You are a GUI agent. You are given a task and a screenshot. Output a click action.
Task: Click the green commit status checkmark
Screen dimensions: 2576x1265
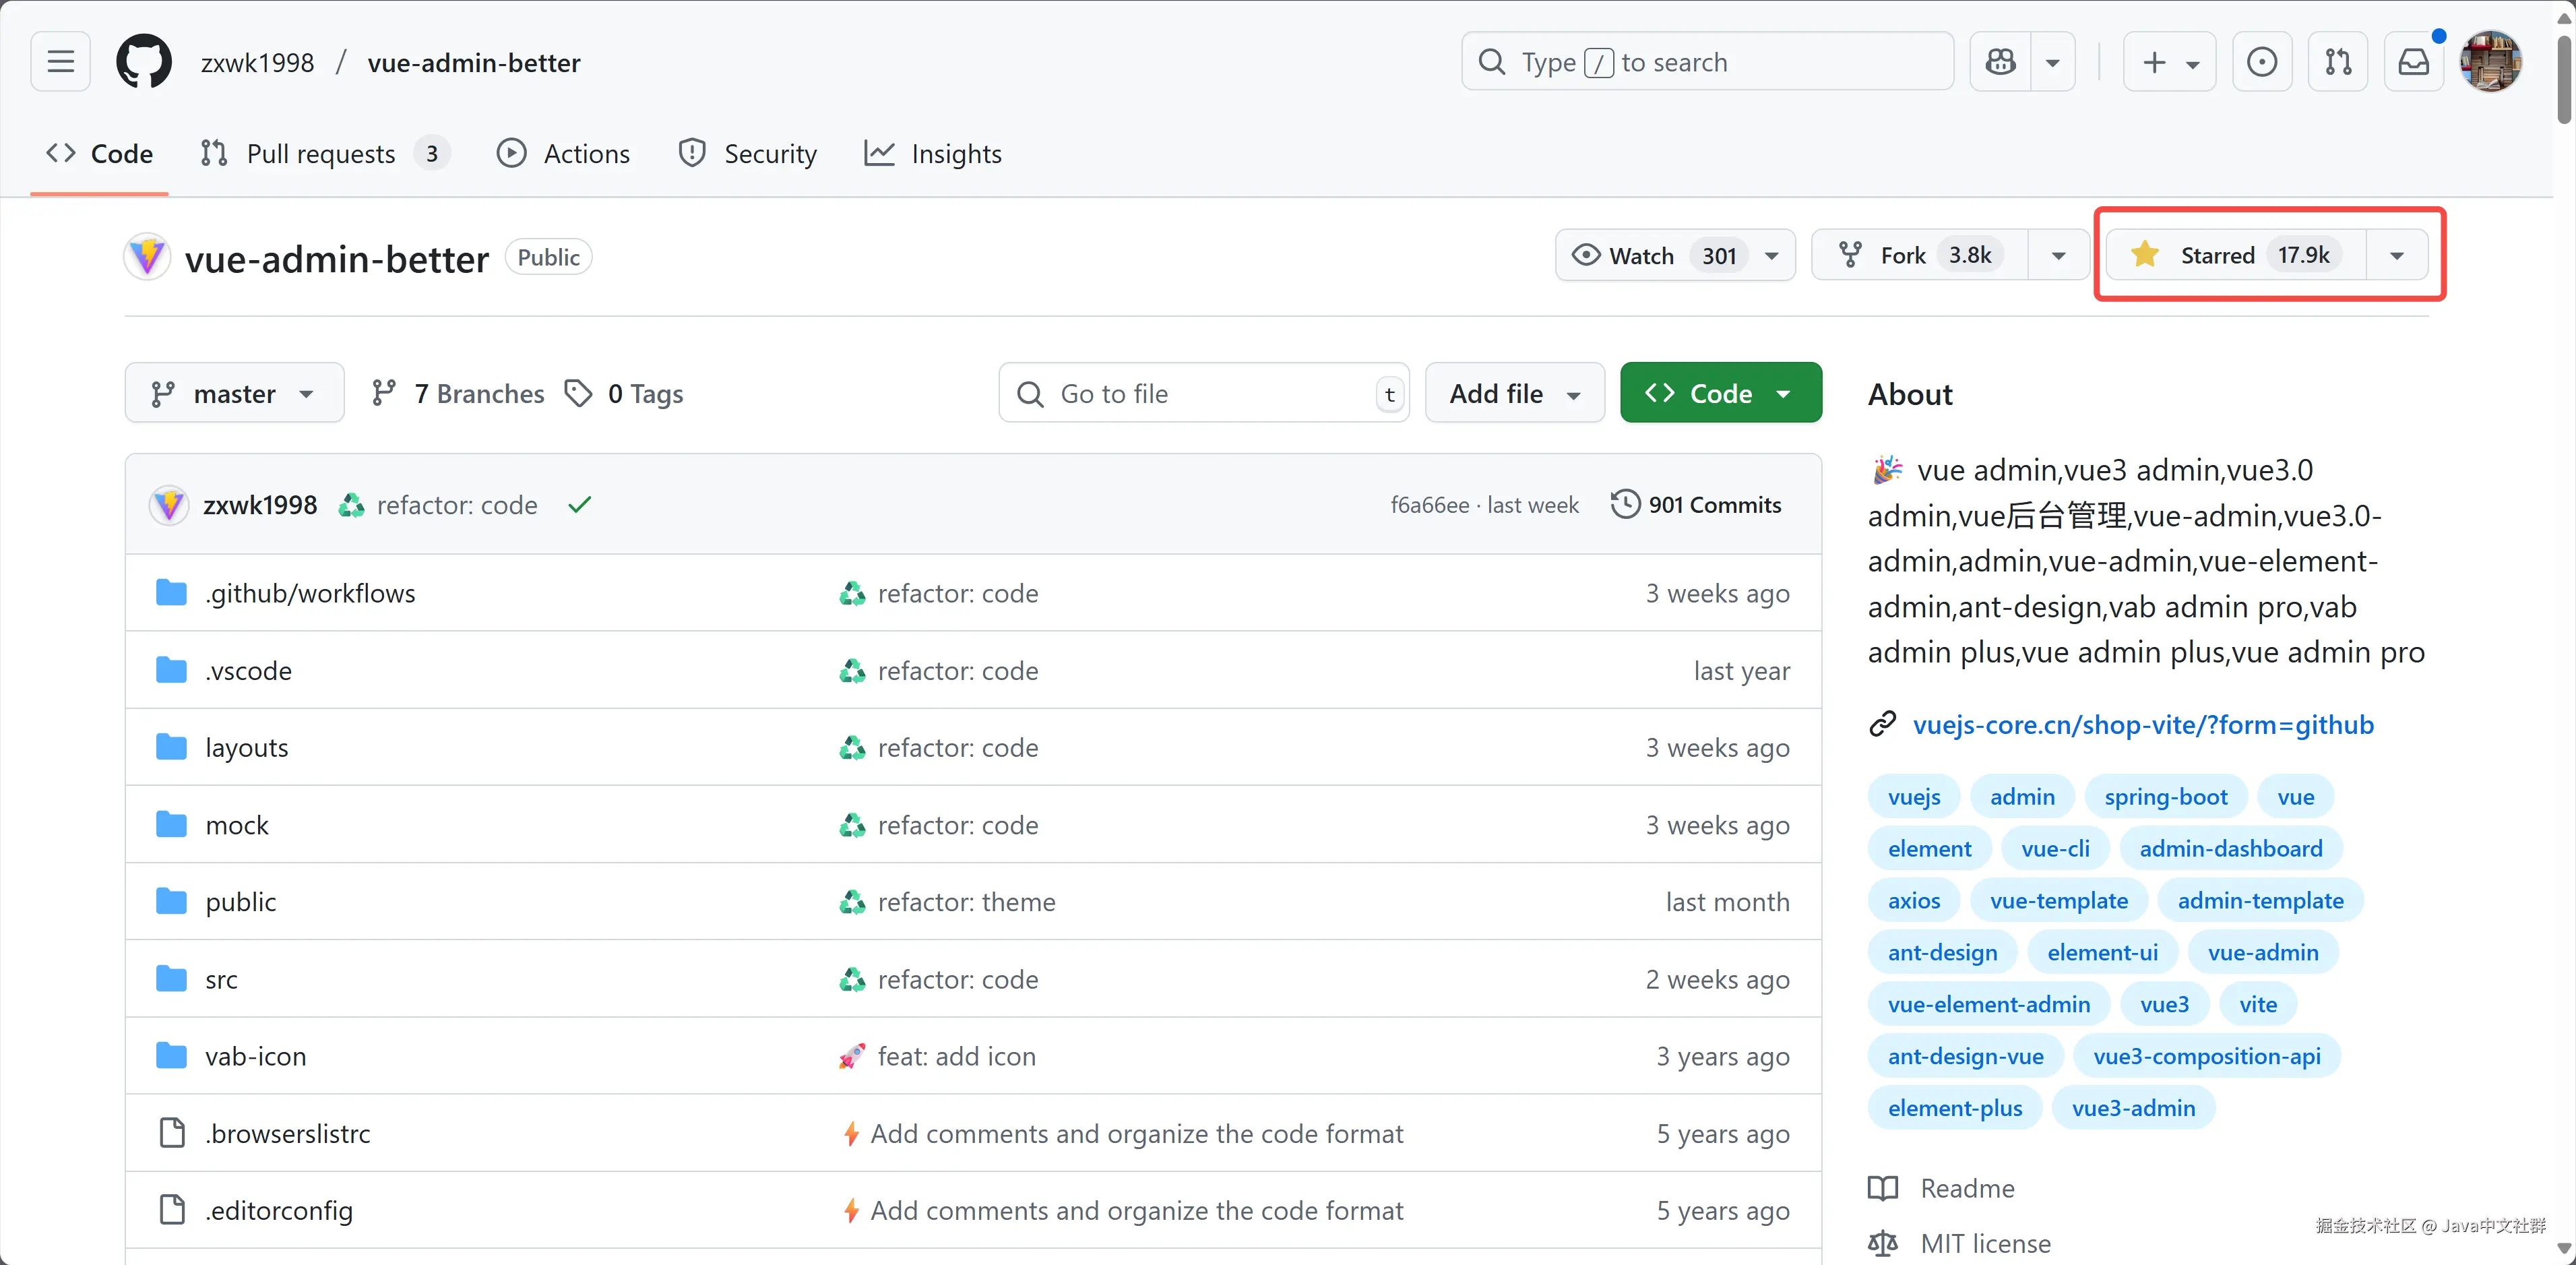click(580, 505)
